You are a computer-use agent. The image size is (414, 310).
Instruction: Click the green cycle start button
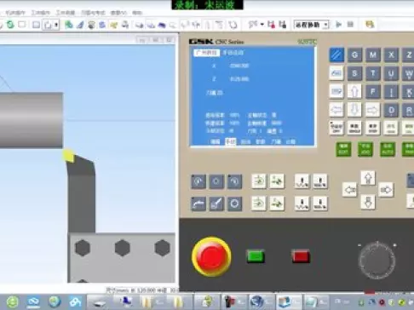tap(256, 256)
